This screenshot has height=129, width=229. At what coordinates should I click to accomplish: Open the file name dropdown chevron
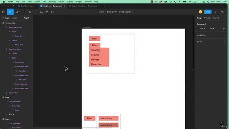coord(132,12)
